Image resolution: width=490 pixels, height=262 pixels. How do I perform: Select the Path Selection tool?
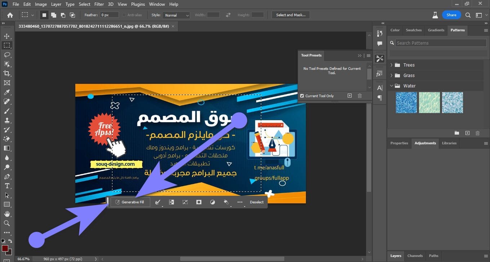click(x=7, y=195)
